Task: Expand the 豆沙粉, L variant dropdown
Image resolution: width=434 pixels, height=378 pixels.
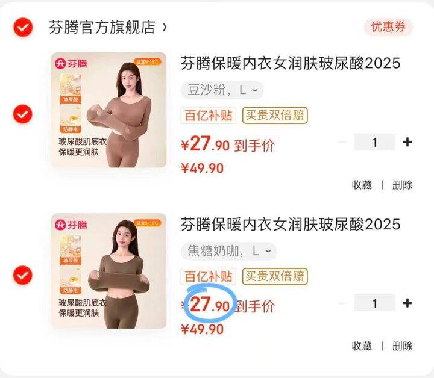Action: pos(222,90)
